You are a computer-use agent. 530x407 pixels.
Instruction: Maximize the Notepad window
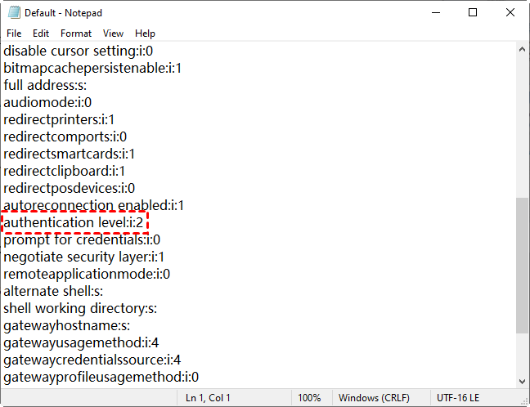coord(473,13)
